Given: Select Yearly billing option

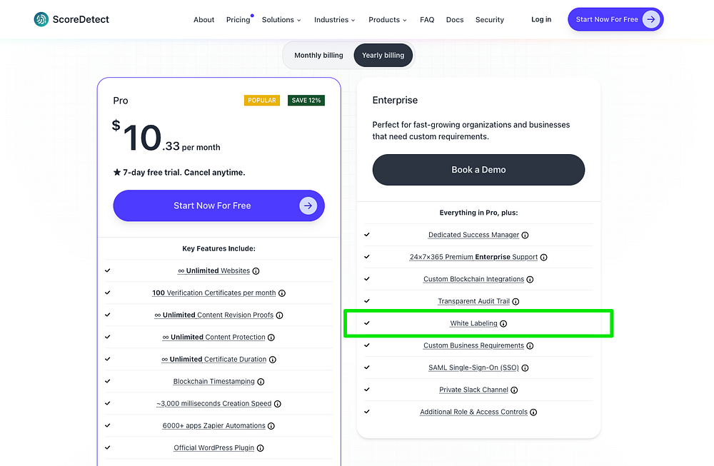Looking at the screenshot, I should point(383,55).
